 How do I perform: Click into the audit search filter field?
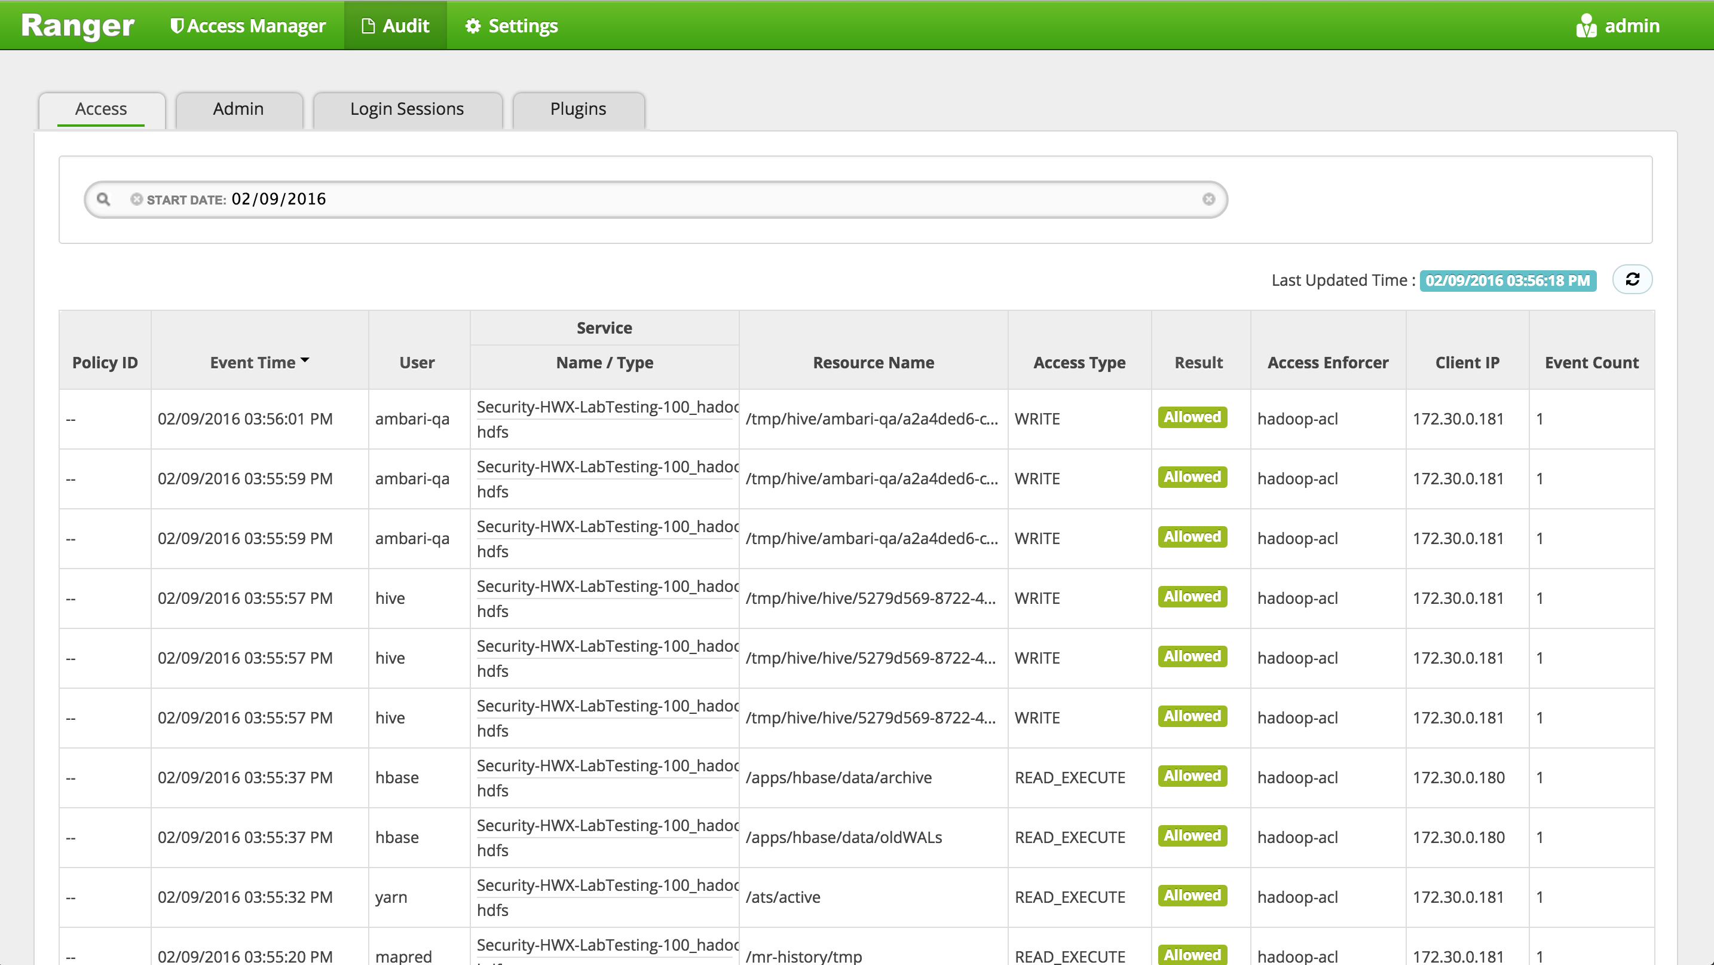coord(732,199)
